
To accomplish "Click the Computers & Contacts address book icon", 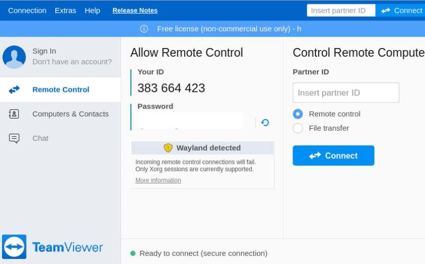I will coord(14,114).
